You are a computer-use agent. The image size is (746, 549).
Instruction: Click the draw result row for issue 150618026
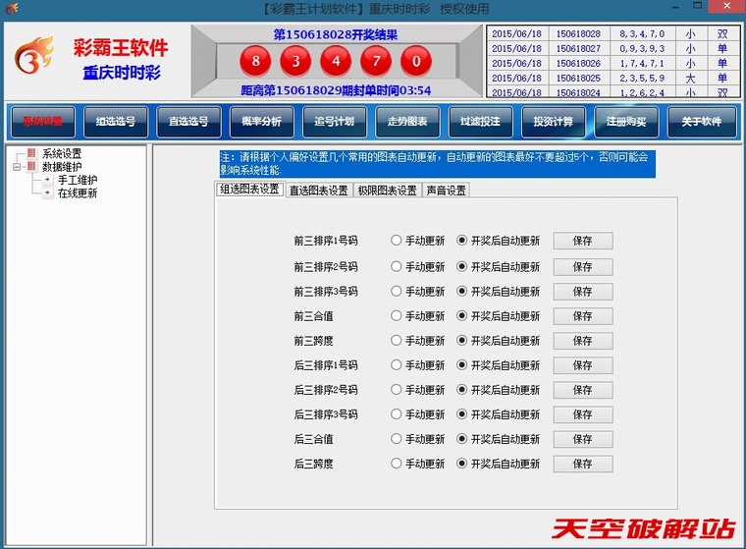(609, 63)
